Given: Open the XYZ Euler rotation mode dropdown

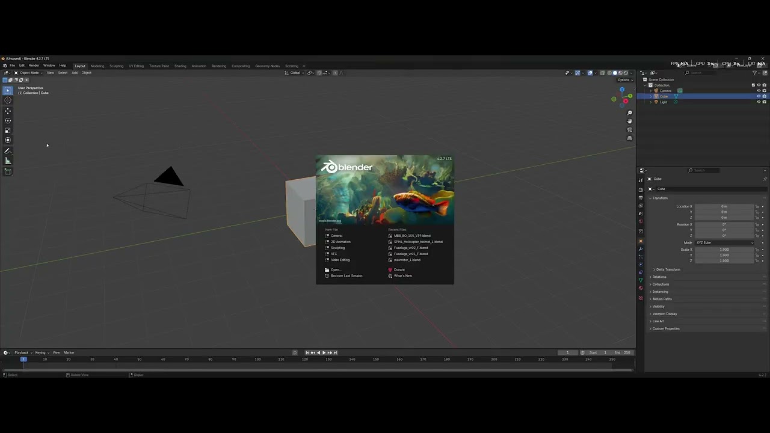Looking at the screenshot, I should [724, 242].
